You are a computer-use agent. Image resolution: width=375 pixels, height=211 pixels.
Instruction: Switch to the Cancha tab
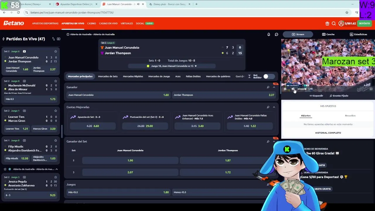coord(328,34)
